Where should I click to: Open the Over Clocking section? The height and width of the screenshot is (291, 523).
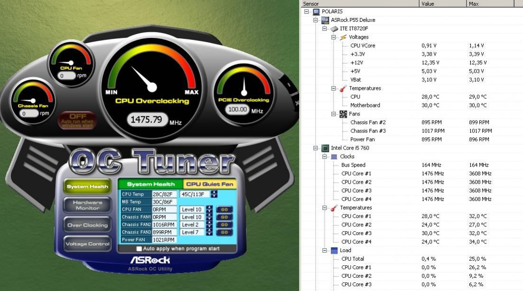click(87, 225)
